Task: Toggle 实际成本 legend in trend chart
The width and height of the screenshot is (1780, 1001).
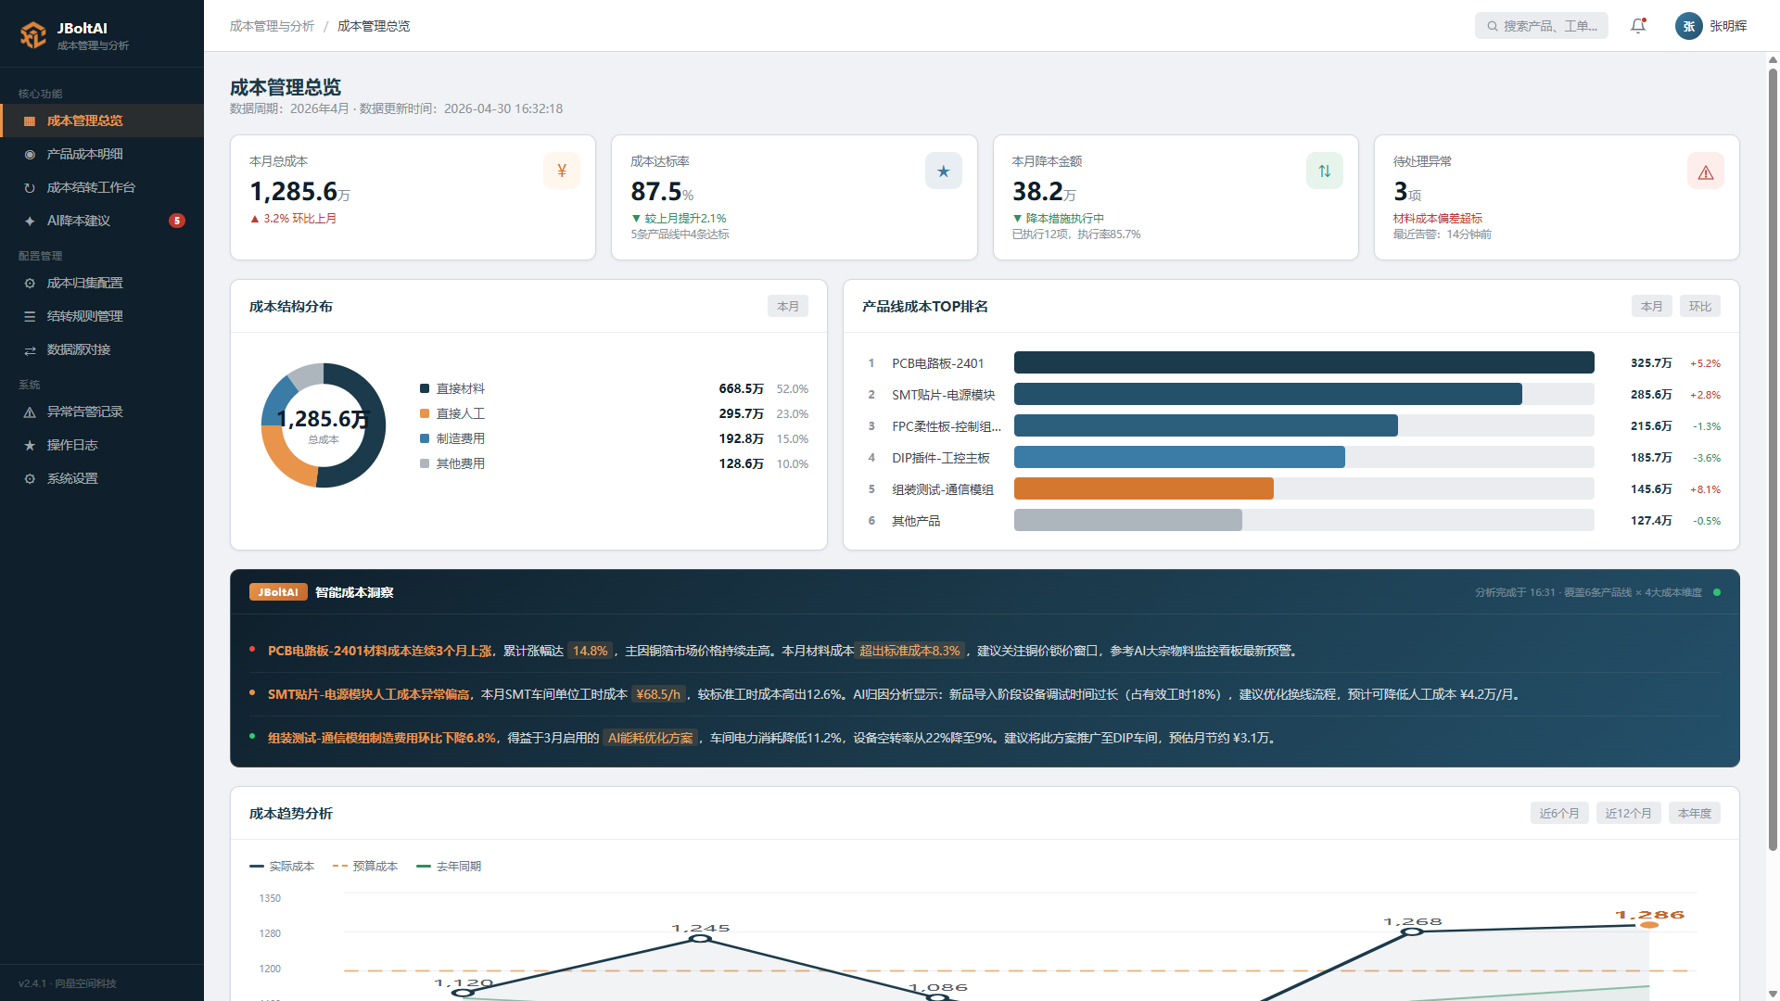Action: pos(282,867)
